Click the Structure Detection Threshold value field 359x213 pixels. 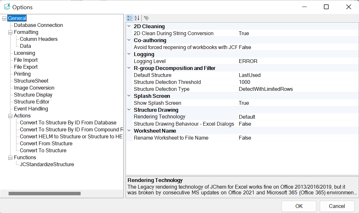297,82
